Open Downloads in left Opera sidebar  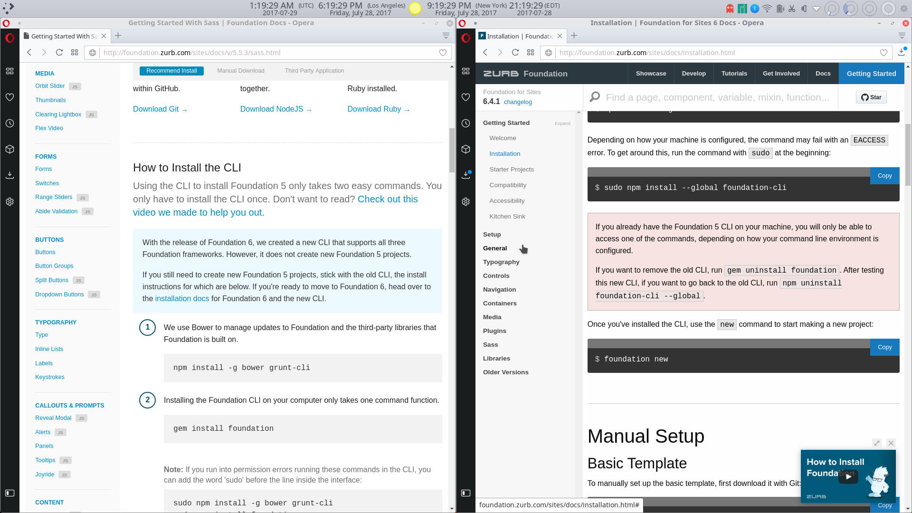[9, 175]
